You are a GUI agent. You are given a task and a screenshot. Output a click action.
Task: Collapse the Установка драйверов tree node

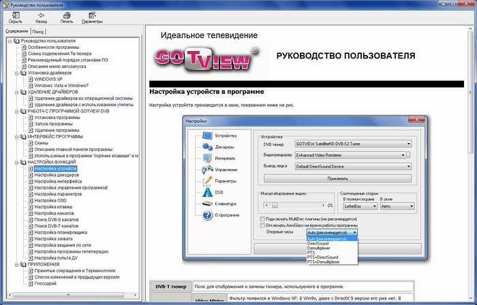(17, 73)
